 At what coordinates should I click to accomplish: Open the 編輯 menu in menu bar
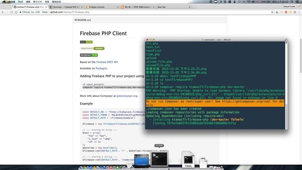pyautogui.click(x=28, y=2)
